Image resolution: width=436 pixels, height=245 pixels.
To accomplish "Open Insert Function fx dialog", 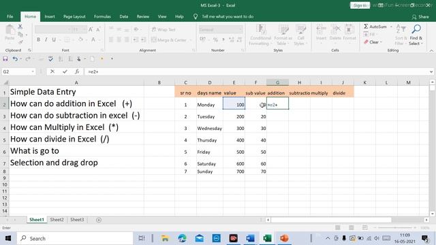I will point(77,71).
